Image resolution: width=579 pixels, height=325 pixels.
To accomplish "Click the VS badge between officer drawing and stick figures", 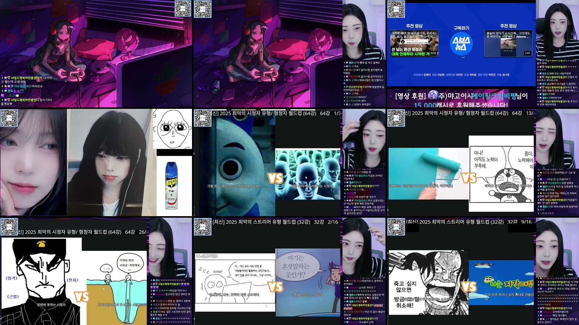I will [x=82, y=297].
